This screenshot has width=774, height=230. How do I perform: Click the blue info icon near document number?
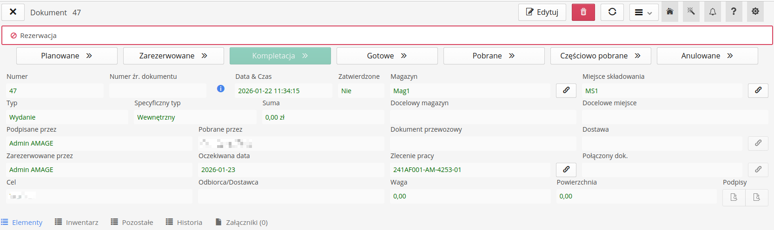(x=221, y=89)
